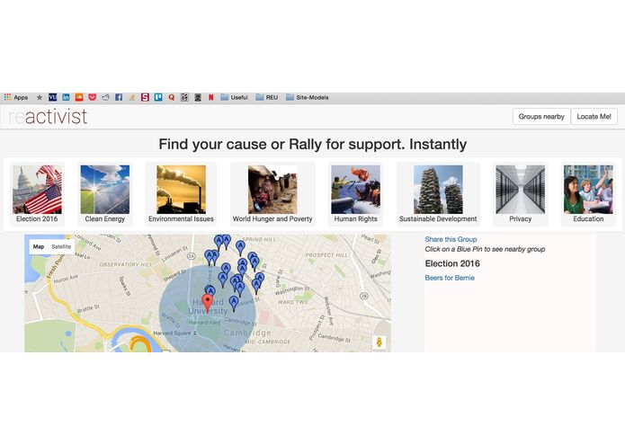The height and width of the screenshot is (444, 625).
Task: Click the reactivist logo
Action: click(x=48, y=117)
